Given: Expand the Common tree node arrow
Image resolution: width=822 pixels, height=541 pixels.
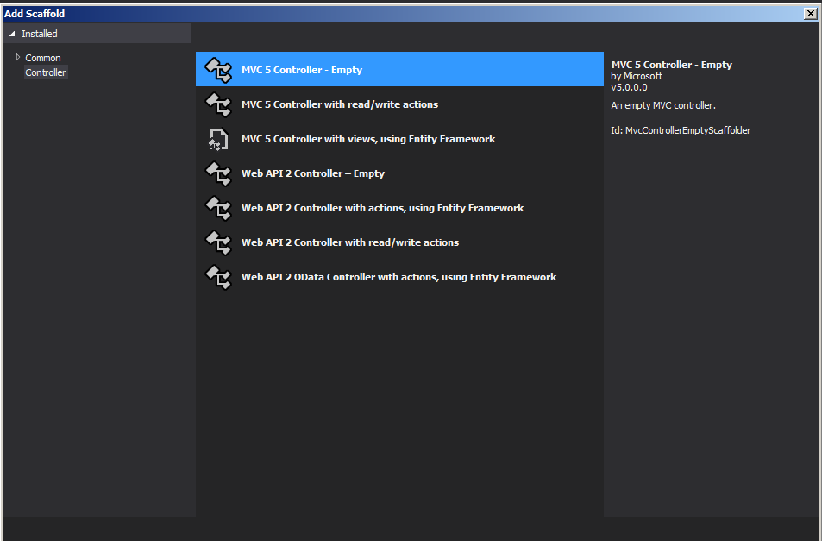Looking at the screenshot, I should click(x=17, y=58).
